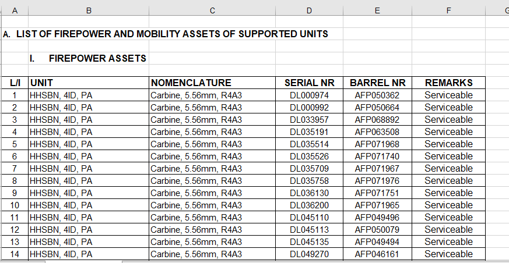Image resolution: width=509 pixels, height=263 pixels.
Task: Select serial number cell DL049270
Action: coord(309,254)
